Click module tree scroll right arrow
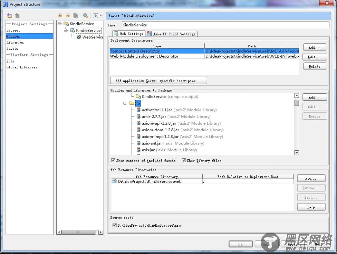 (x=101, y=232)
